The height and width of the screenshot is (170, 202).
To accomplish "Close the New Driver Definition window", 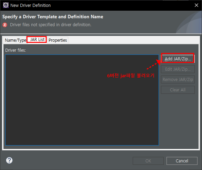I will [x=196, y=5].
